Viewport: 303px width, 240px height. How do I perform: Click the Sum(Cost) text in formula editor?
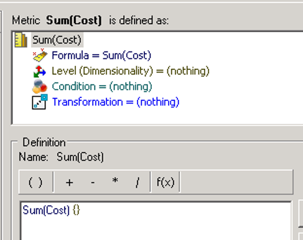[46, 210]
